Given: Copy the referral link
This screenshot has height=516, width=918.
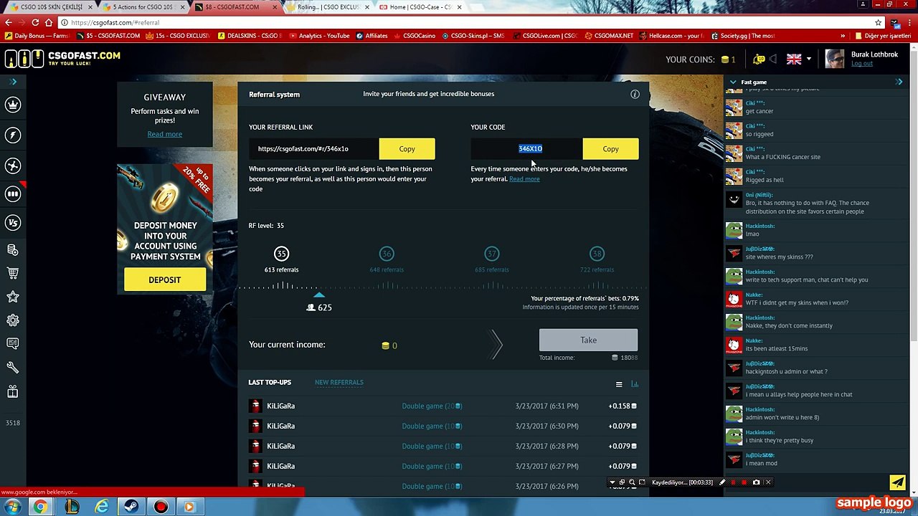Looking at the screenshot, I should coord(407,148).
